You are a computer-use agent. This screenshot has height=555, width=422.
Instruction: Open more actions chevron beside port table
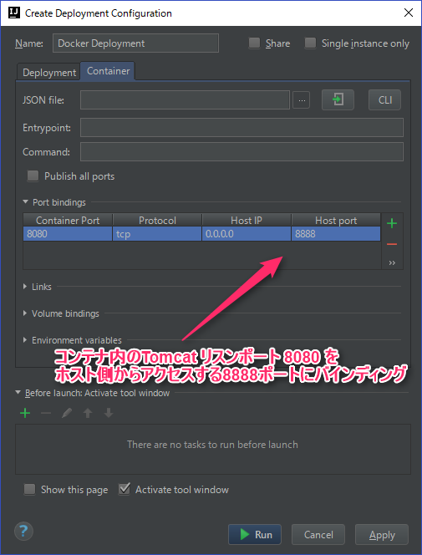(392, 263)
